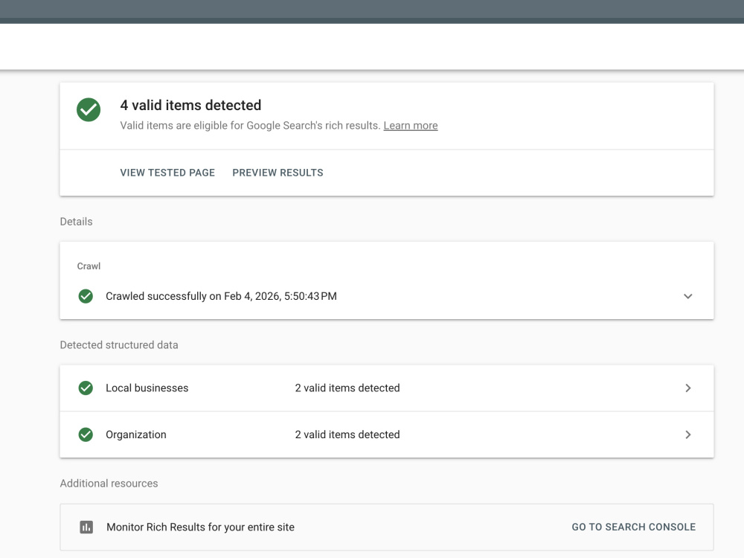The height and width of the screenshot is (558, 744).
Task: Click '2 valid items detected' in Organization row
Action: coord(347,434)
